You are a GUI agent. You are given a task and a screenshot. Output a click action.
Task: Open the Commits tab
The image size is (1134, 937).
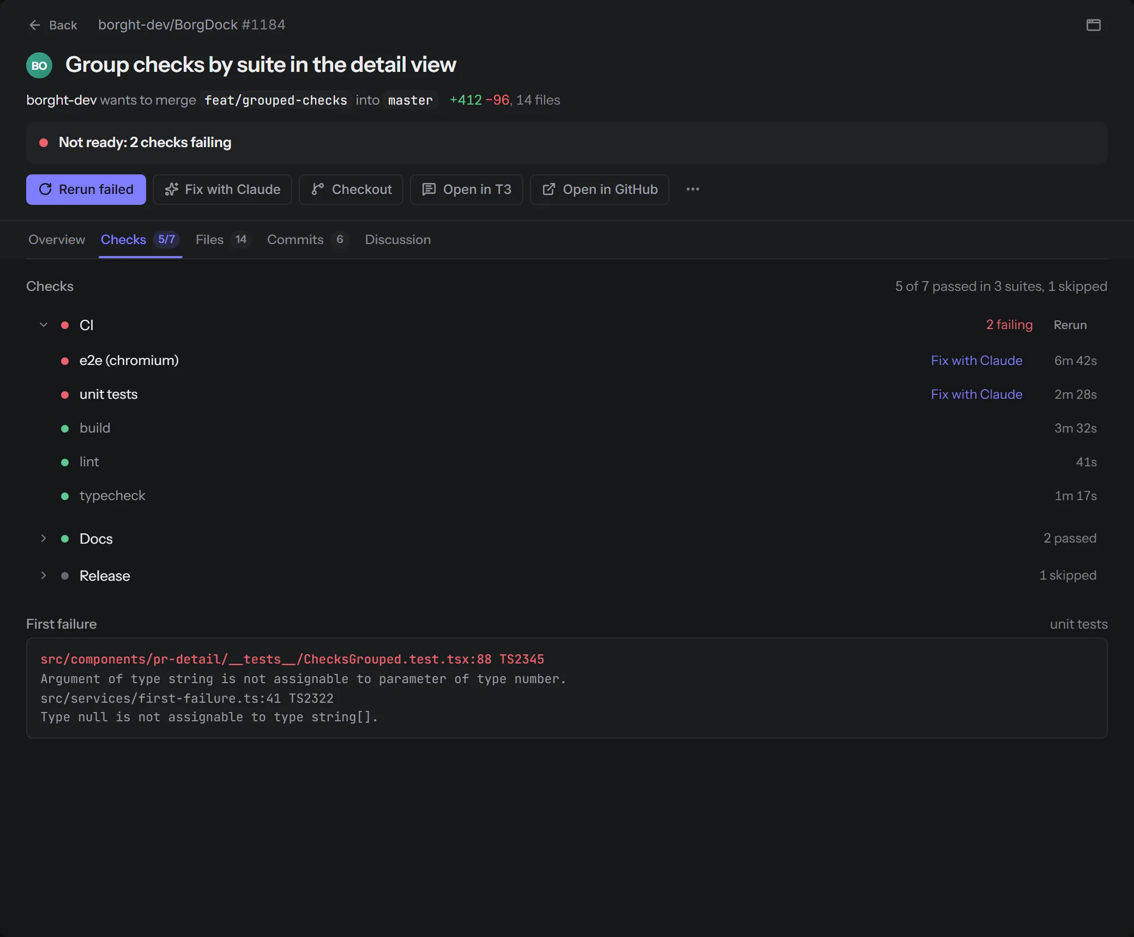tap(307, 240)
